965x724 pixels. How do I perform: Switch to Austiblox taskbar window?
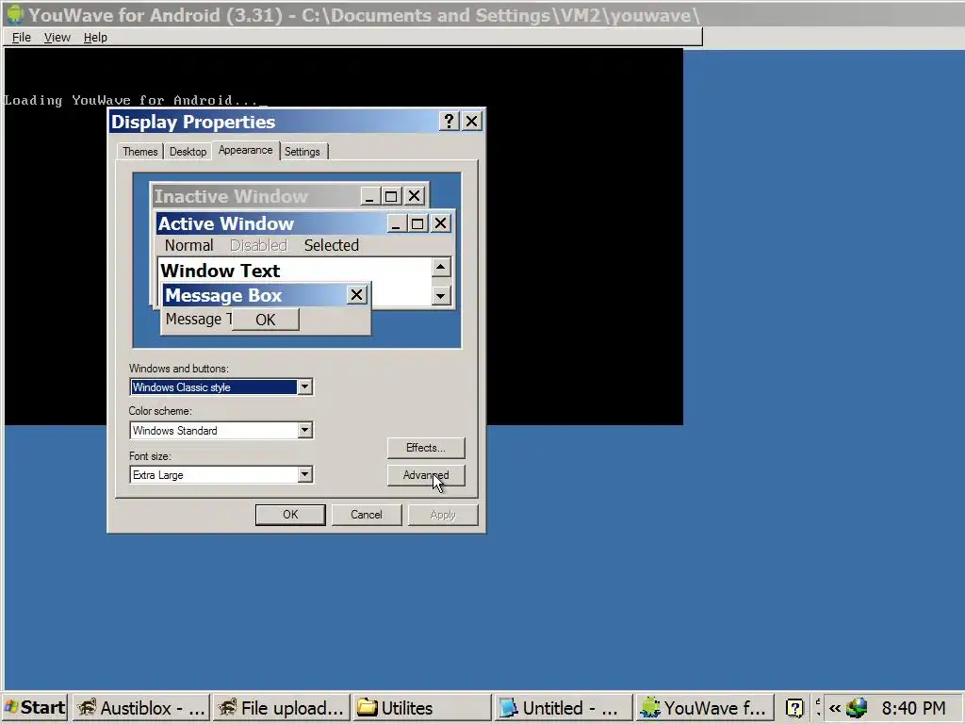pos(141,708)
